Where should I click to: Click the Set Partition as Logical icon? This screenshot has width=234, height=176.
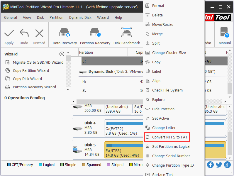pos(147,146)
